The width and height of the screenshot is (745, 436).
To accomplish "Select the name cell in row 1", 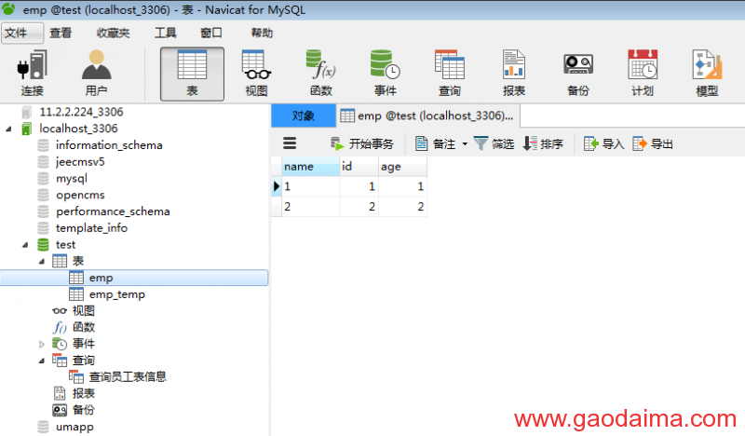I will pos(311,186).
